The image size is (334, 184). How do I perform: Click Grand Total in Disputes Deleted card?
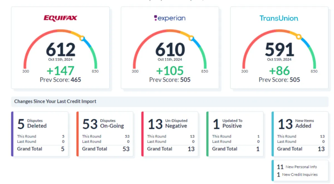click(x=41, y=149)
